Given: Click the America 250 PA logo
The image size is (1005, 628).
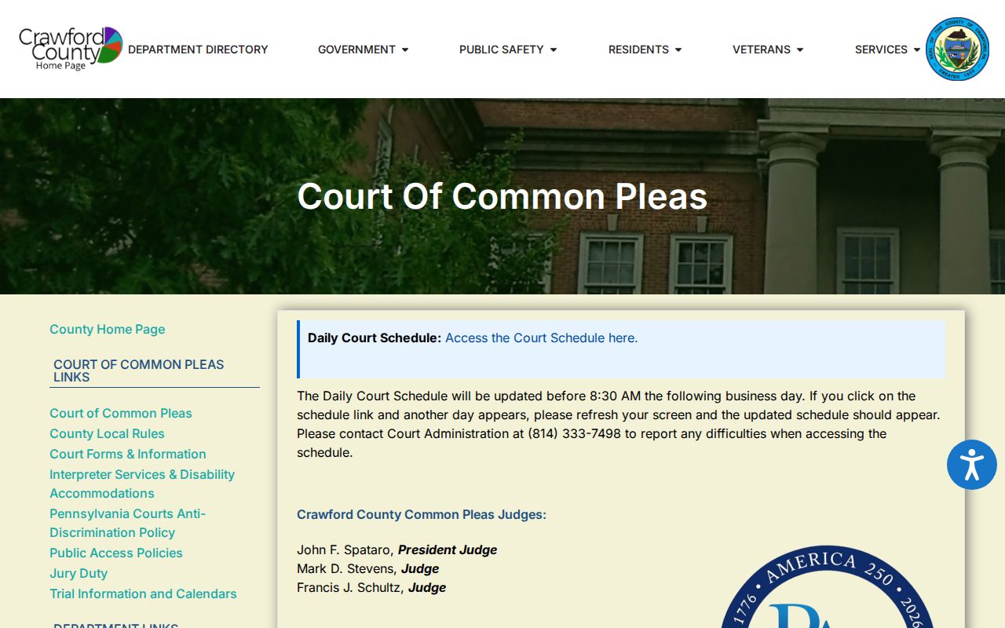Looking at the screenshot, I should [827, 586].
